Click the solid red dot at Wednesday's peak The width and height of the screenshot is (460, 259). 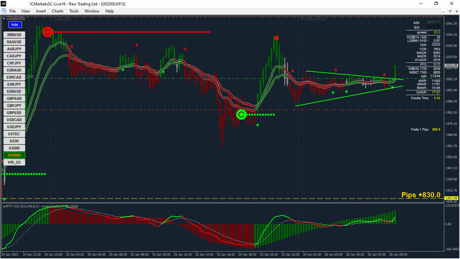(x=277, y=38)
